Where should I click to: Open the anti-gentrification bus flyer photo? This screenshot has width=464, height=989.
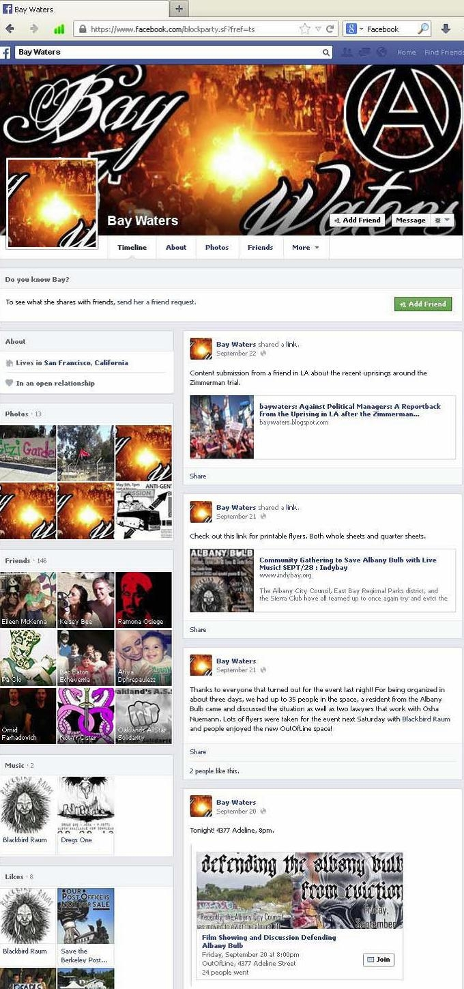(x=143, y=511)
